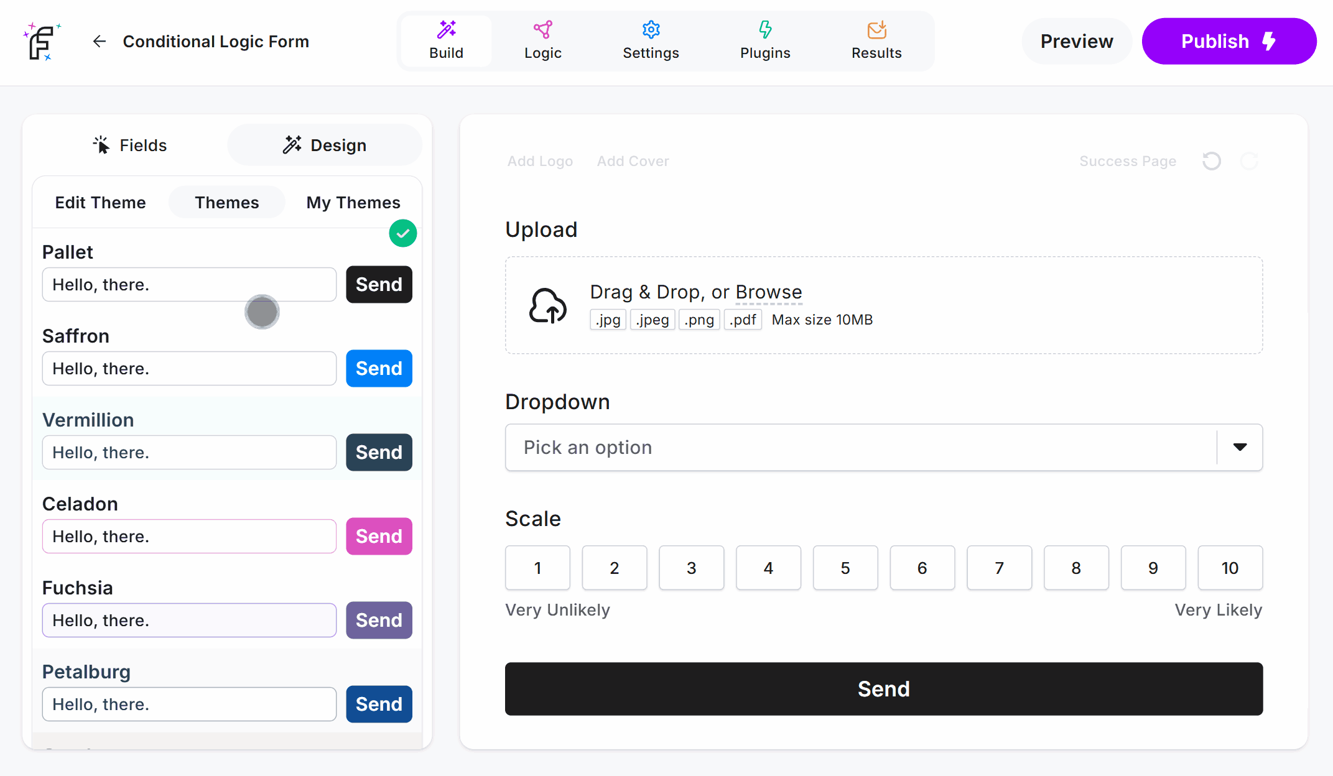The height and width of the screenshot is (776, 1333).
Task: Click the Scale field label
Action: (x=533, y=519)
